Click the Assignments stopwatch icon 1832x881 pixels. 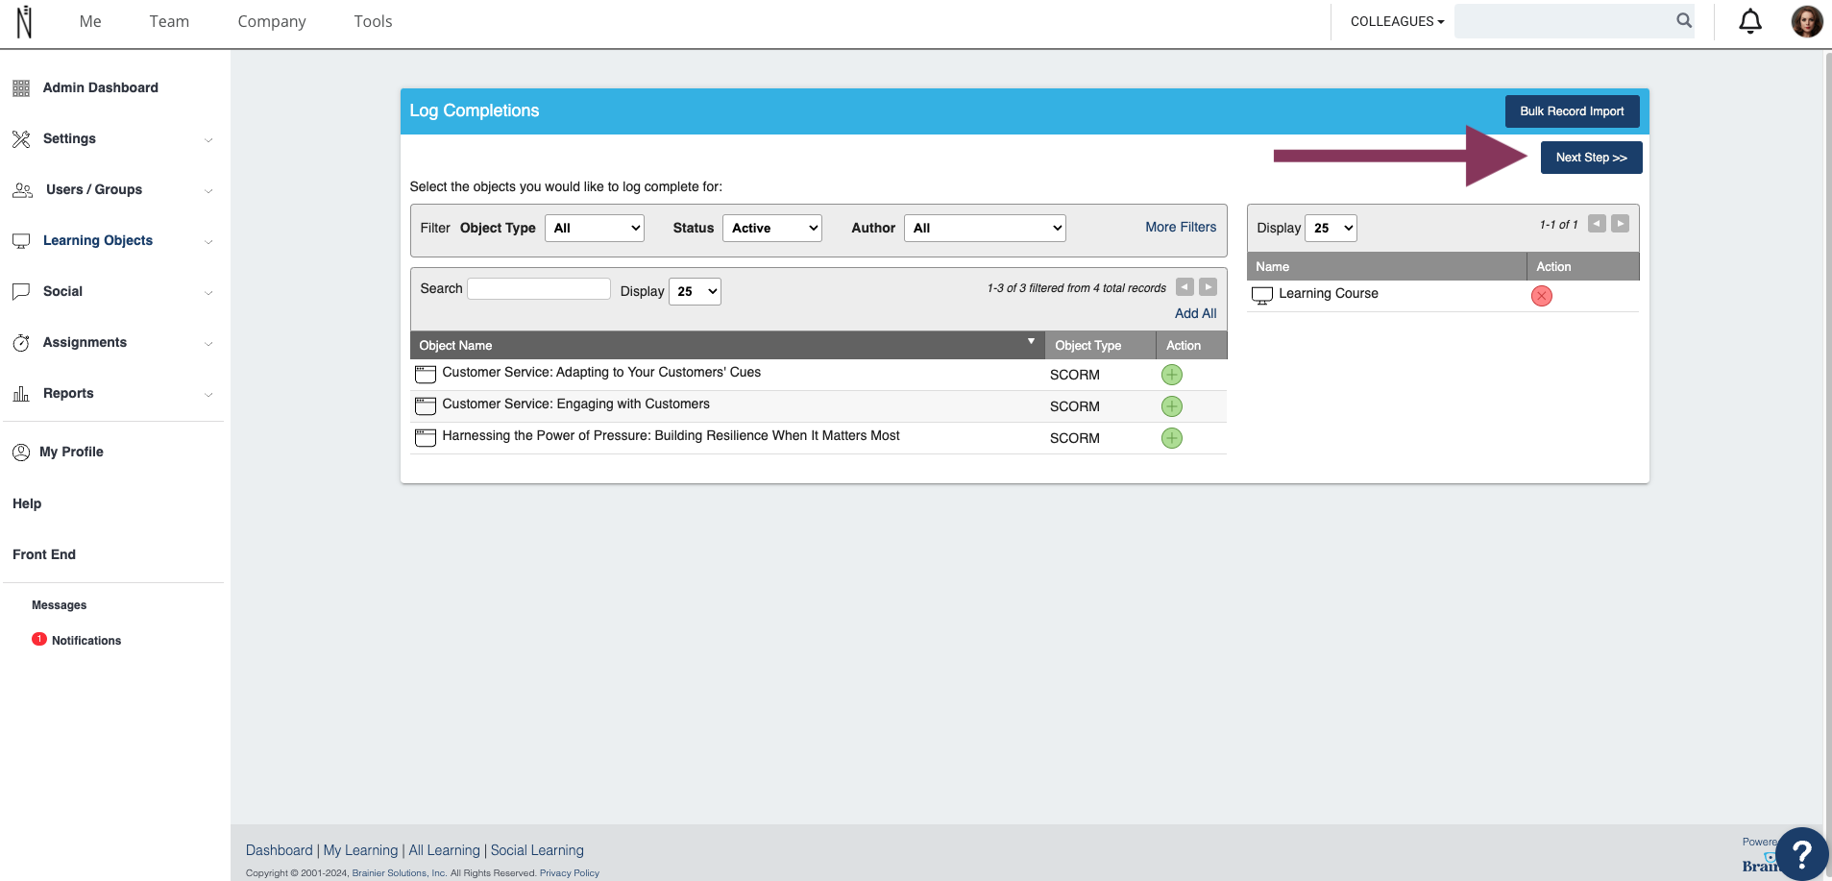coord(21,343)
